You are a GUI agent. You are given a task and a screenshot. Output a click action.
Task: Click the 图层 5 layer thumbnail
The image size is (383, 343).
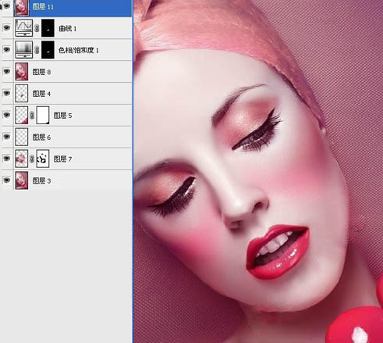coord(22,115)
